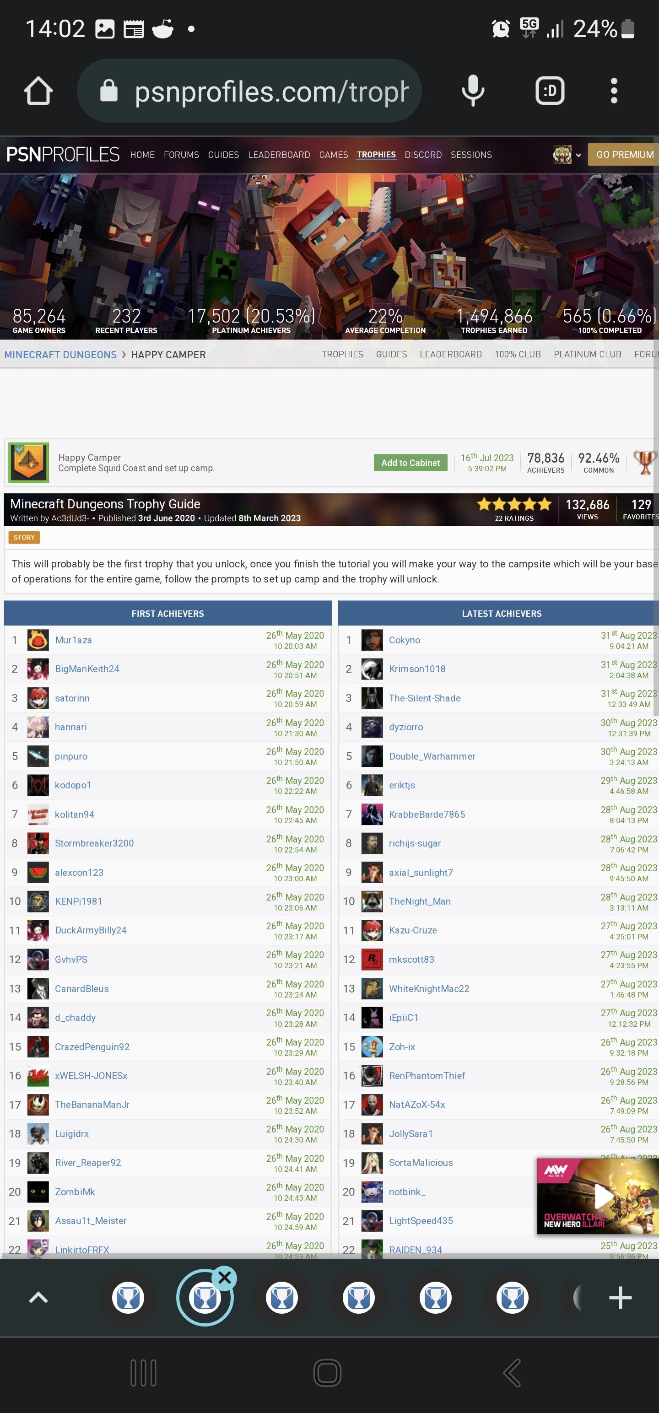Open the GAMES nav item
This screenshot has height=1413, width=659.
click(334, 155)
